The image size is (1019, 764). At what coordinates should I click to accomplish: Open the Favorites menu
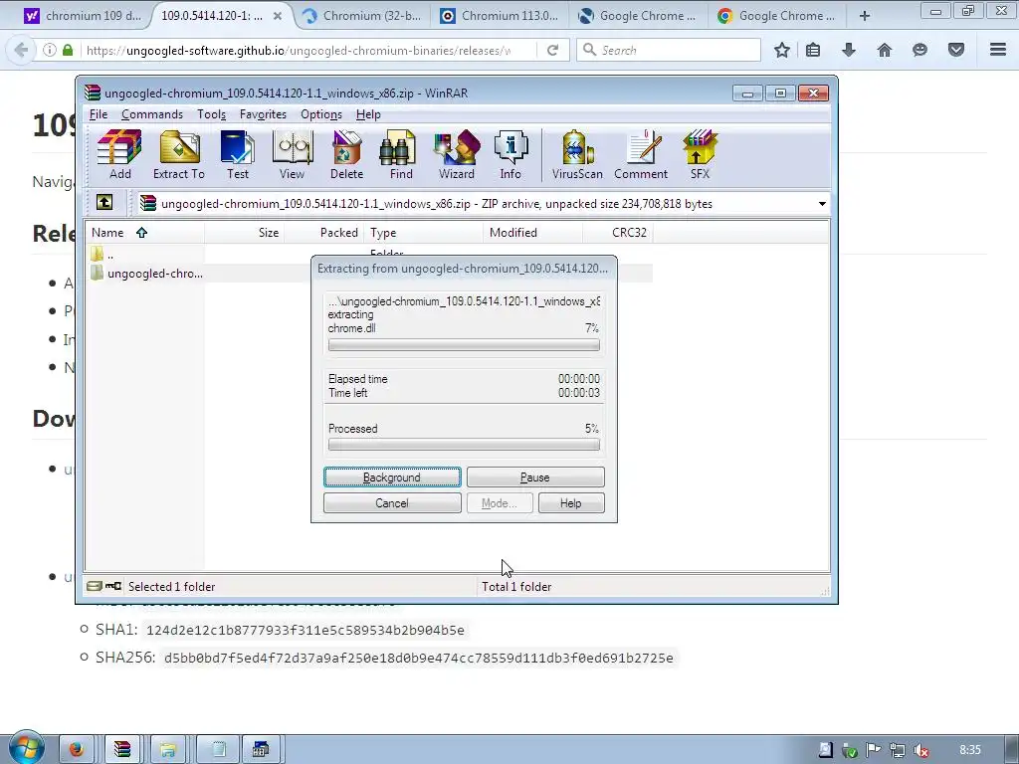point(263,114)
